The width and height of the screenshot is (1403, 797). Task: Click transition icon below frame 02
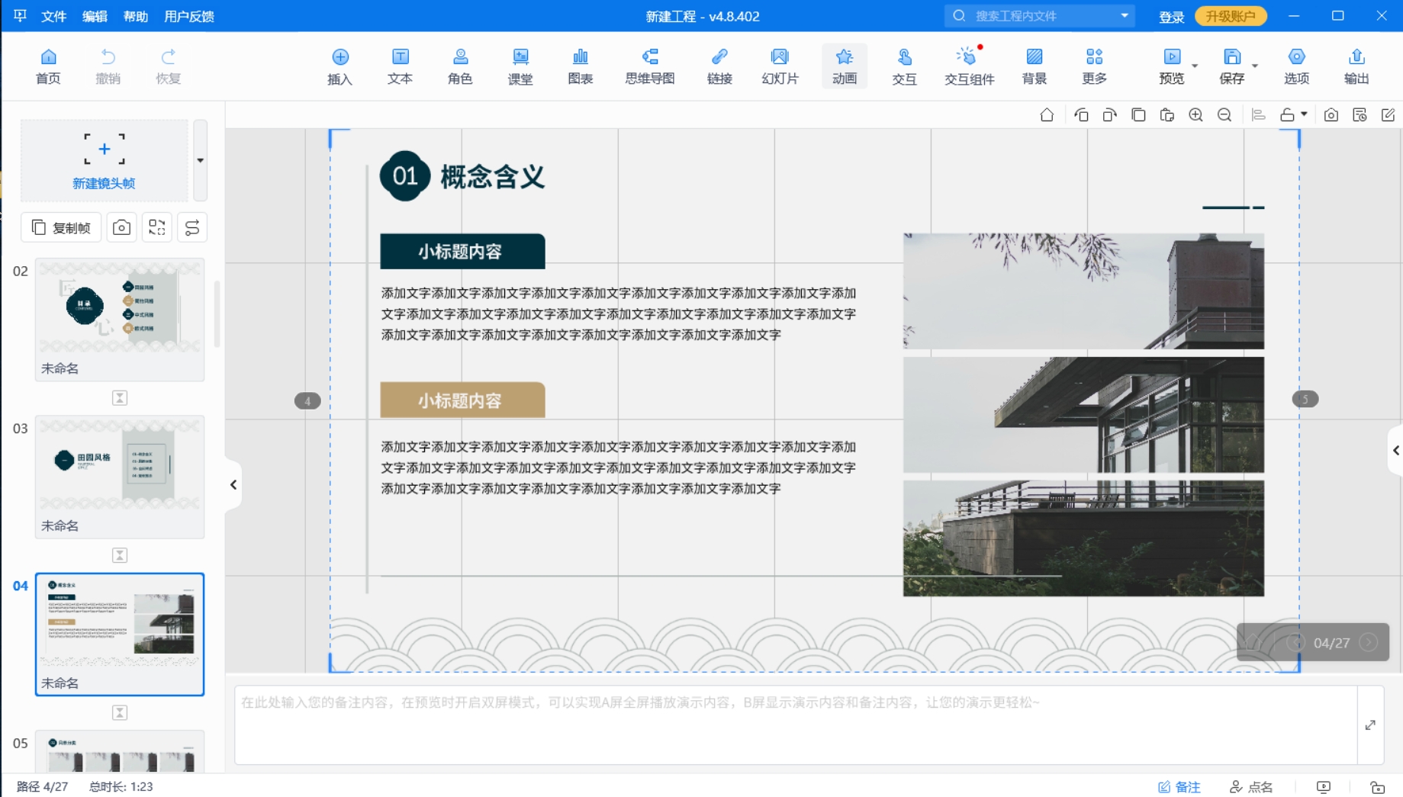click(x=120, y=398)
